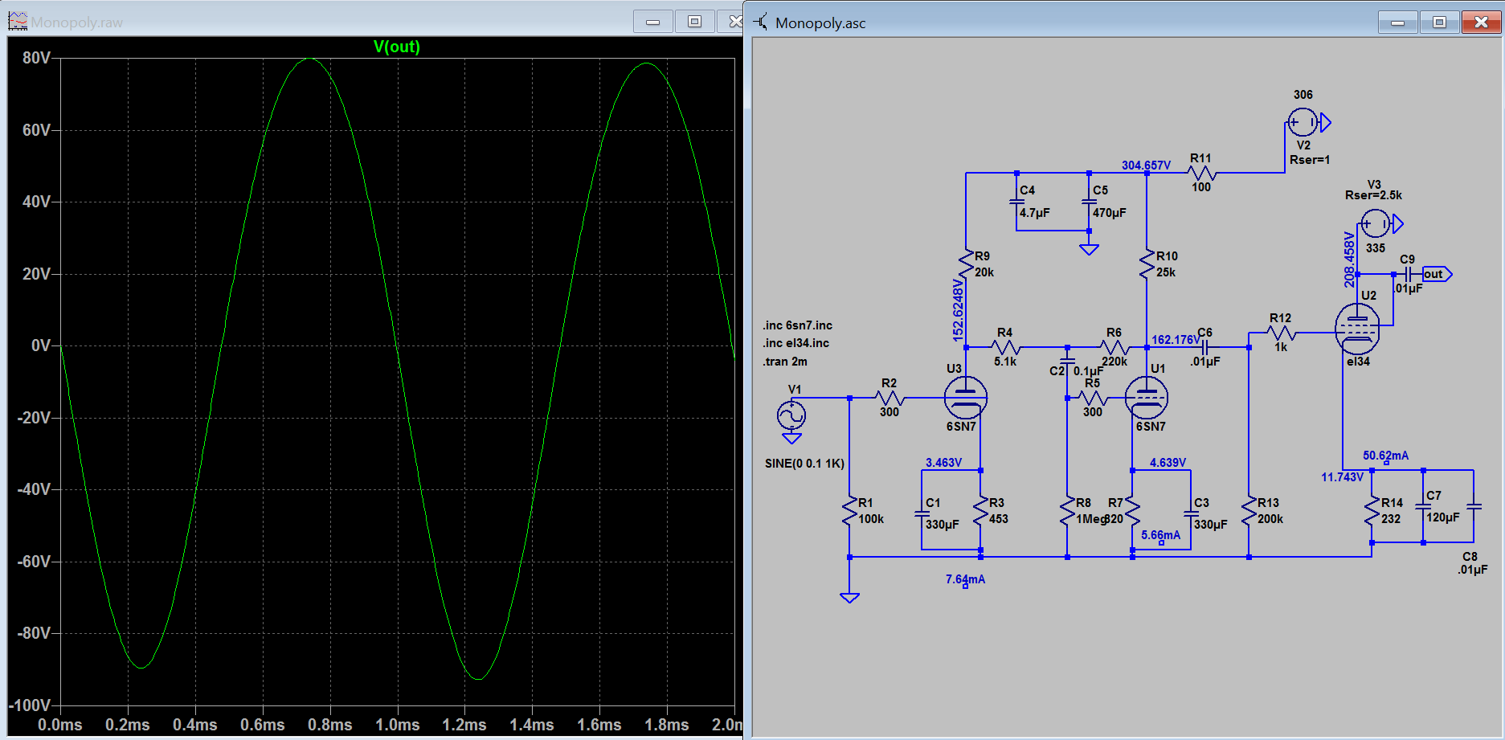The width and height of the screenshot is (1505, 740).
Task: Click the .inc 6sn7.inc directive
Action: (x=798, y=325)
